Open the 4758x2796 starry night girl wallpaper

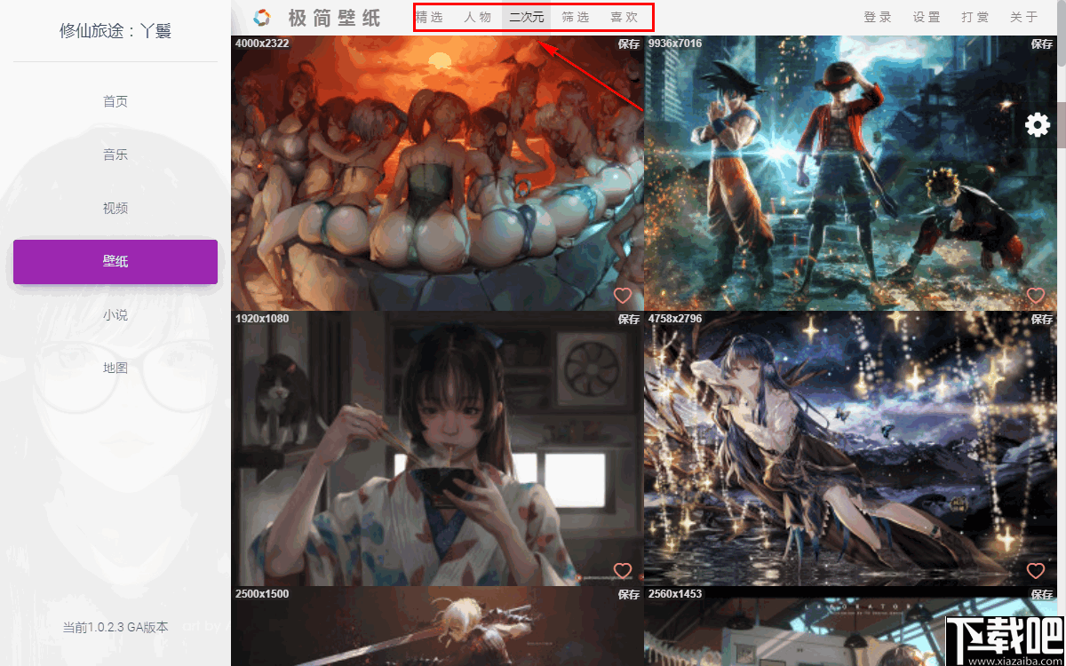click(850, 448)
